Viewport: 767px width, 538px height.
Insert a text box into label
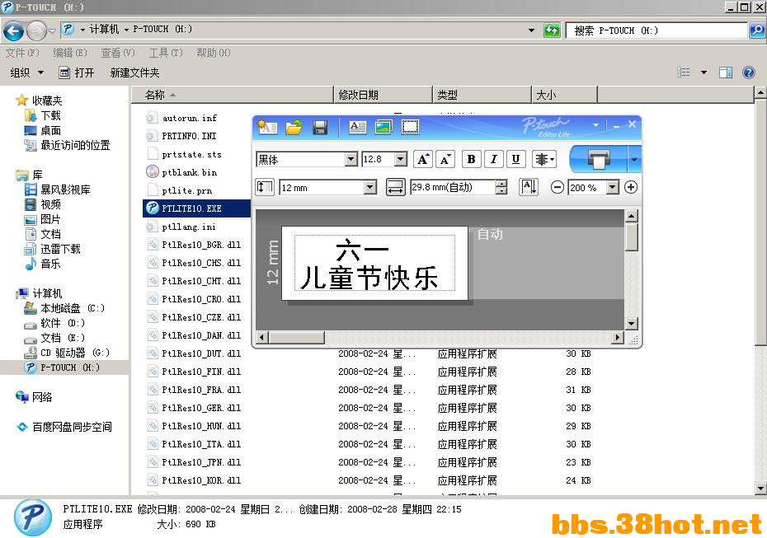(358, 127)
